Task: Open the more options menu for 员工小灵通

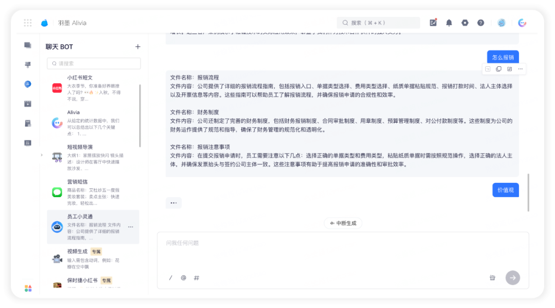Action: (x=131, y=227)
